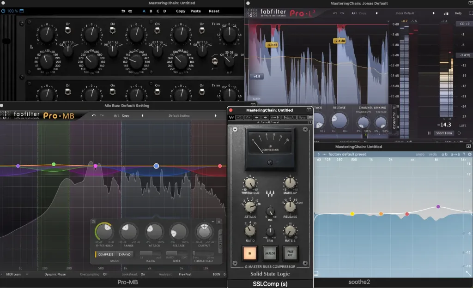This screenshot has height=288, width=473.
Task: Select the CD +9 meter scale button
Action: (465, 24)
